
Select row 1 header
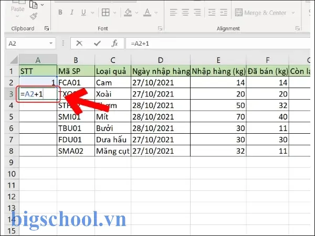coord(12,71)
